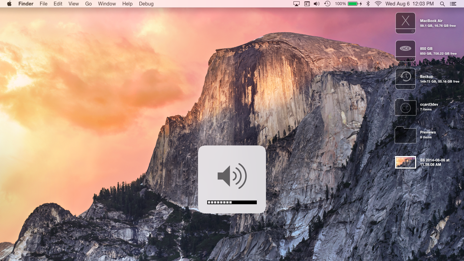Open the Time Machine menu bar icon
Viewport: 464px width, 261px height.
point(327,4)
